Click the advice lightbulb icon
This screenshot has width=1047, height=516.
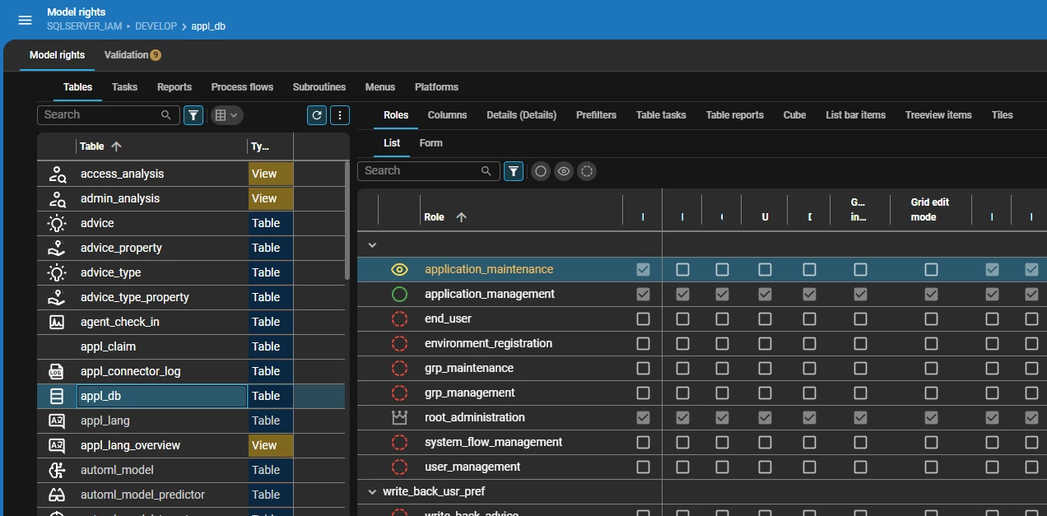point(57,223)
